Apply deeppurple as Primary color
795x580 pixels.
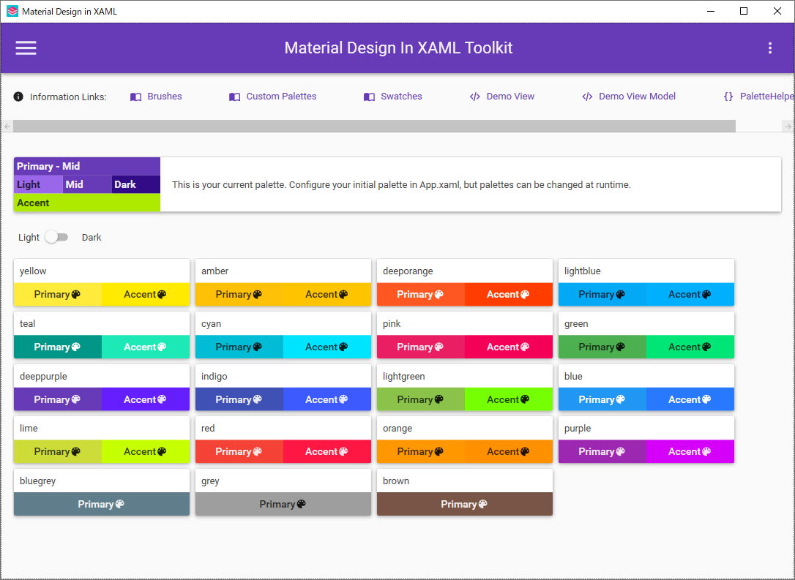coord(58,399)
